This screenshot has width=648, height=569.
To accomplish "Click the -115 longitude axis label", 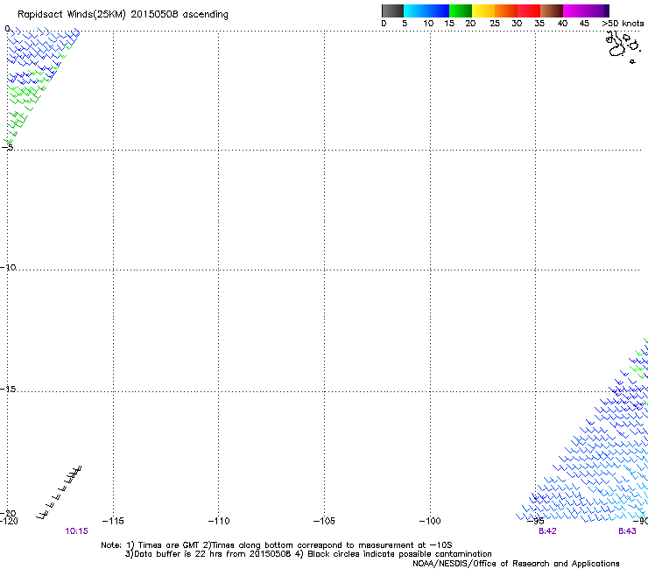I will click(x=113, y=521).
